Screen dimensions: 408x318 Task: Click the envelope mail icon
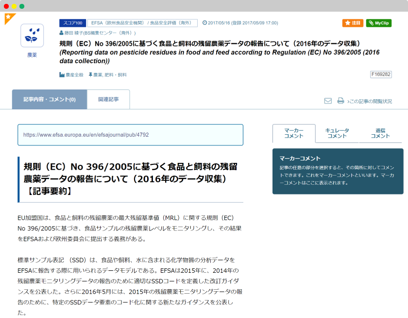click(x=328, y=101)
